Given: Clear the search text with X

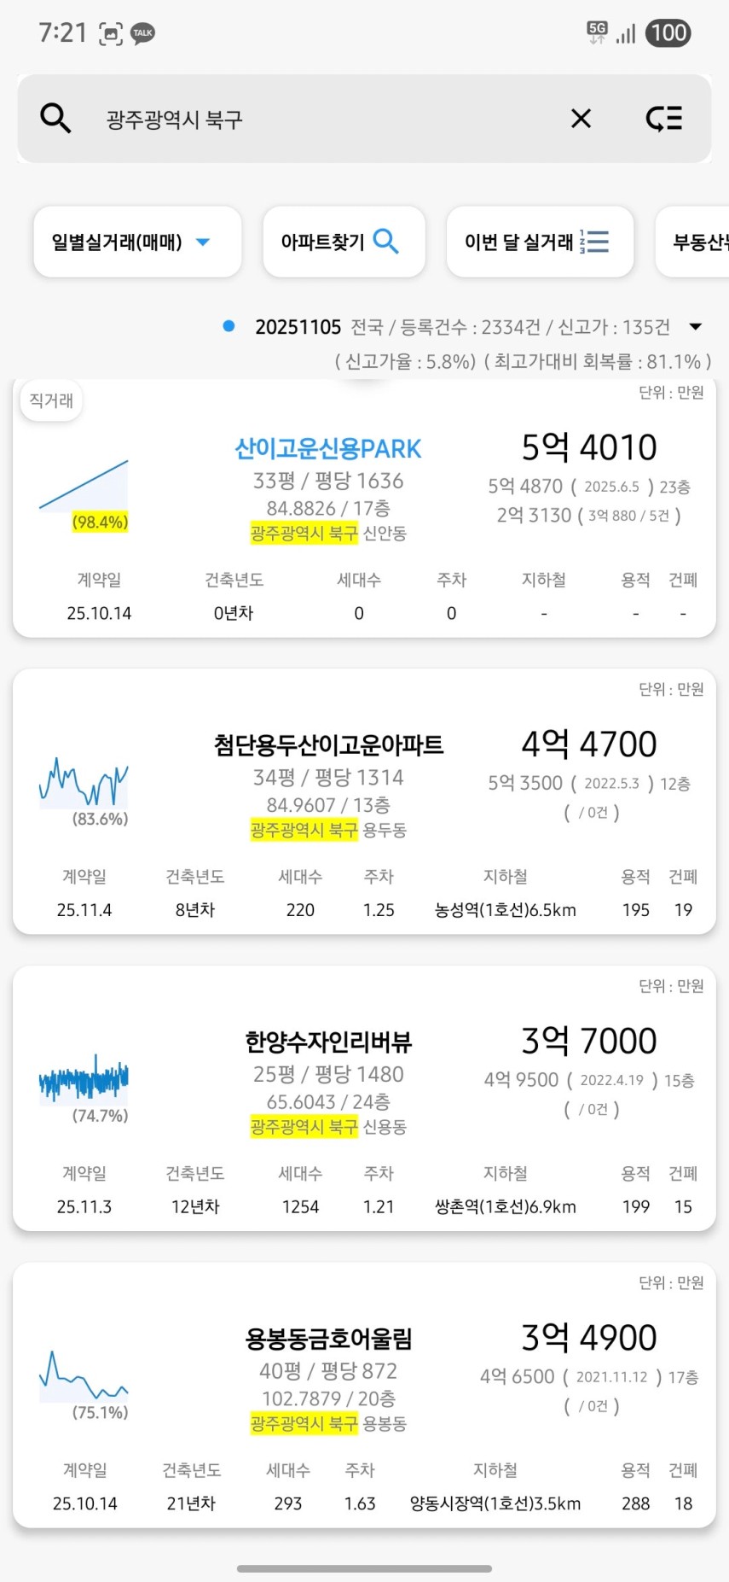Looking at the screenshot, I should (581, 119).
